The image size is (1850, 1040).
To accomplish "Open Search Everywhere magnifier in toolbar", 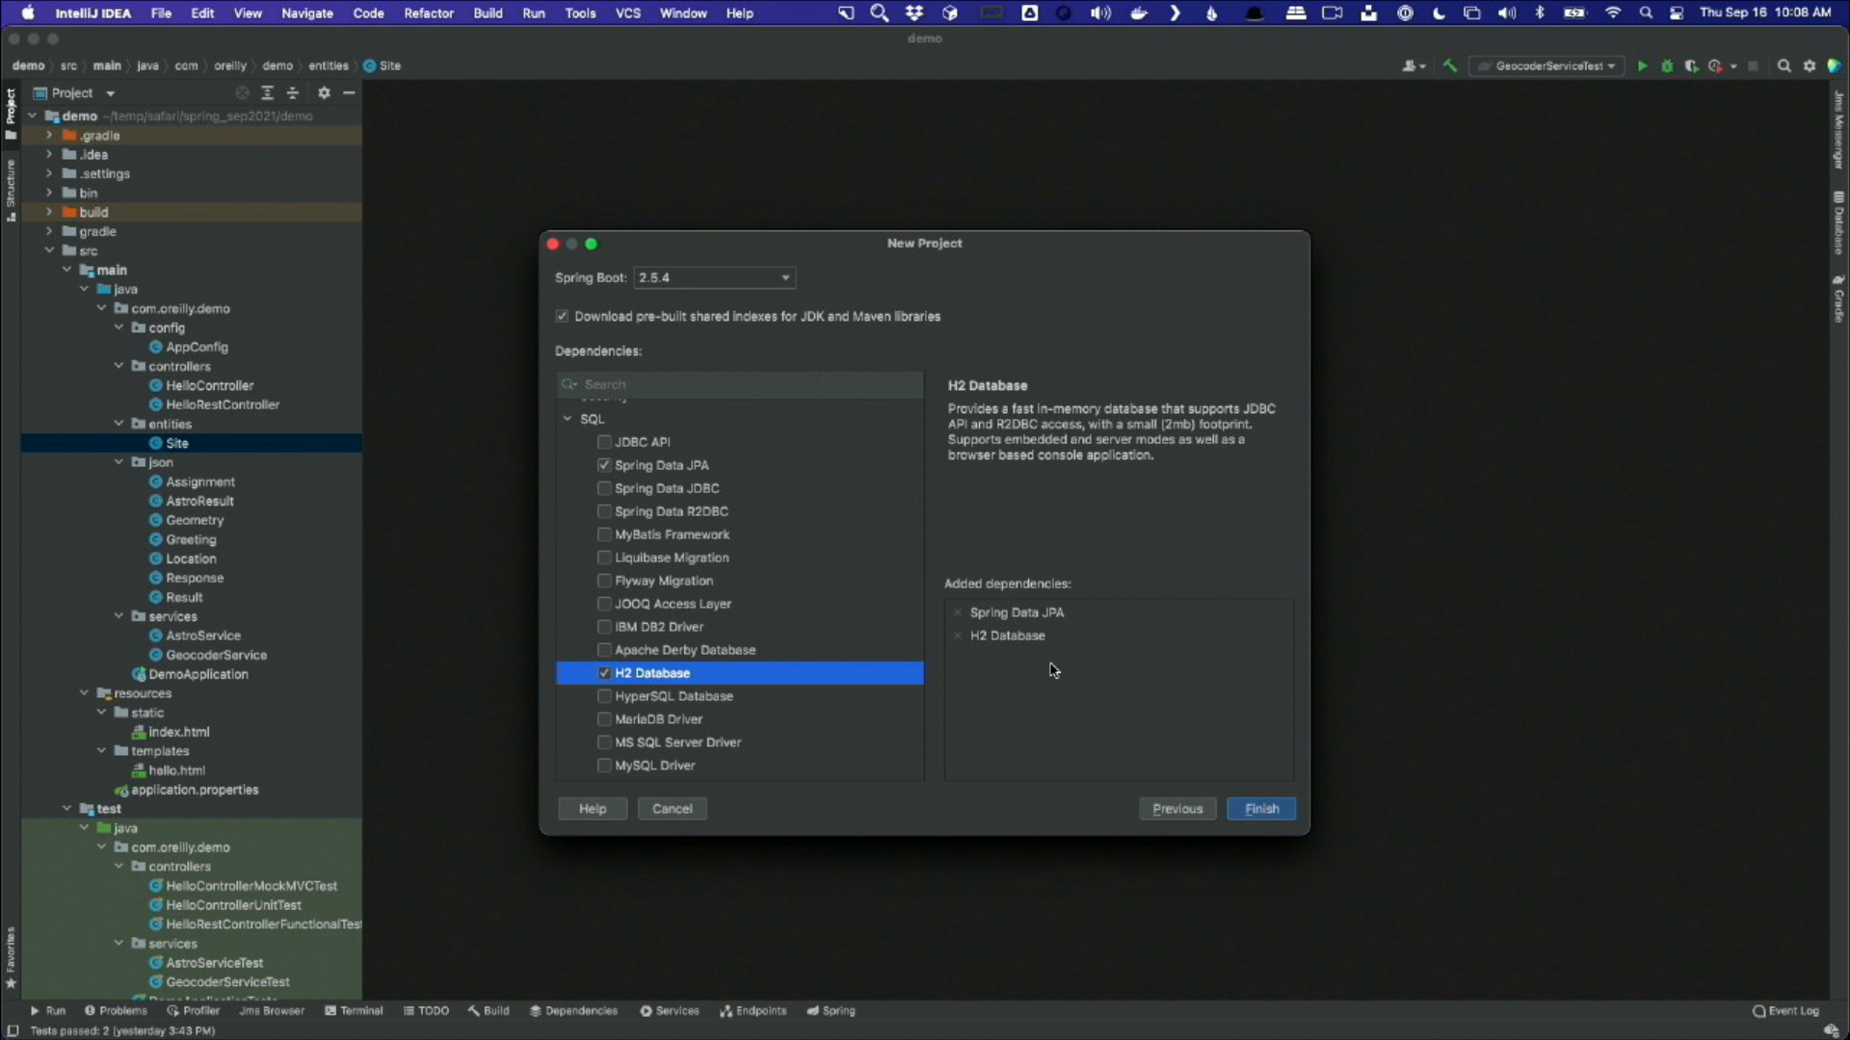I will tap(1784, 66).
